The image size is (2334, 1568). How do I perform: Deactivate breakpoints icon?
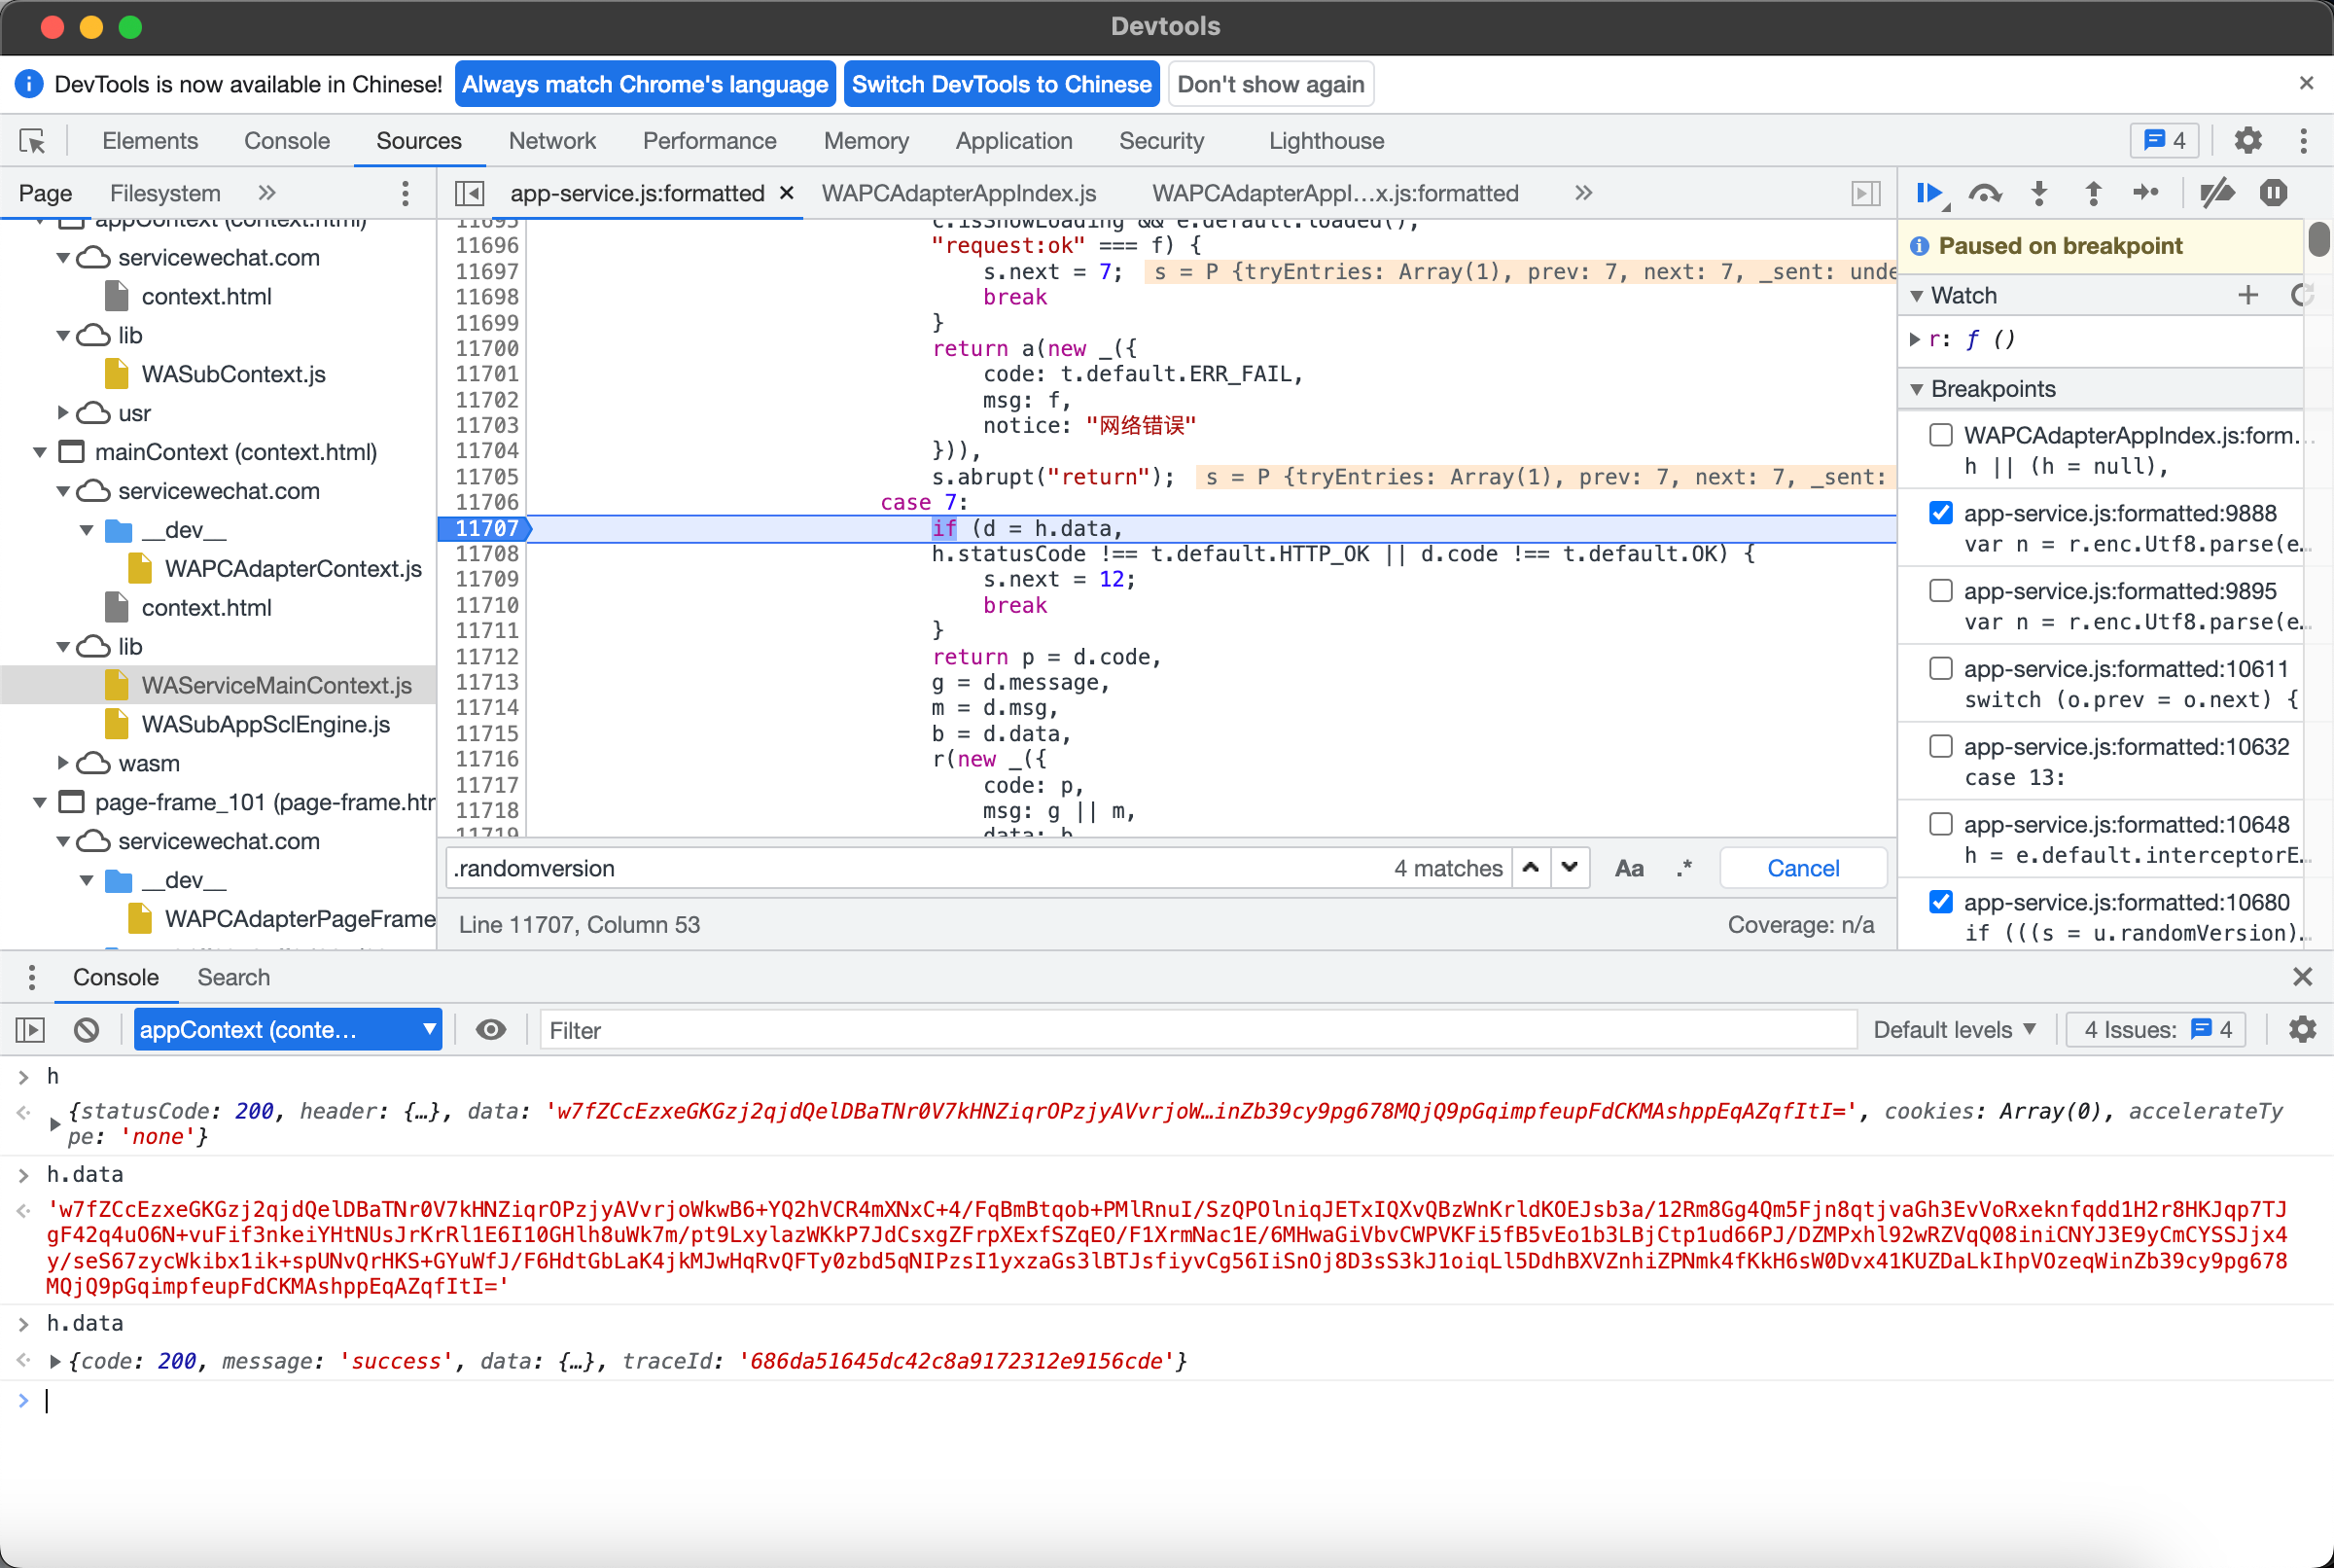click(2217, 193)
